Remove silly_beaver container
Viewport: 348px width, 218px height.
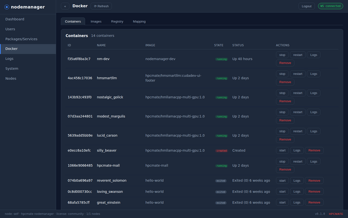[314, 150]
